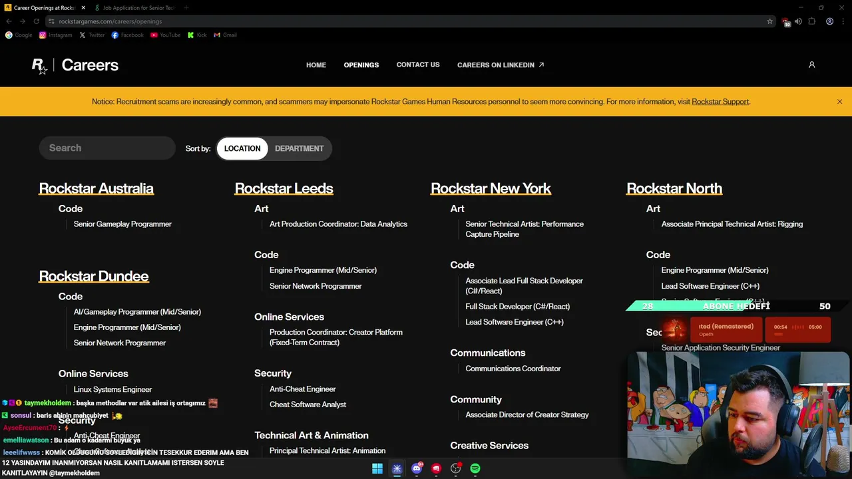Open the Rockstar North heading
Screen dimensions: 852x479
(674, 188)
